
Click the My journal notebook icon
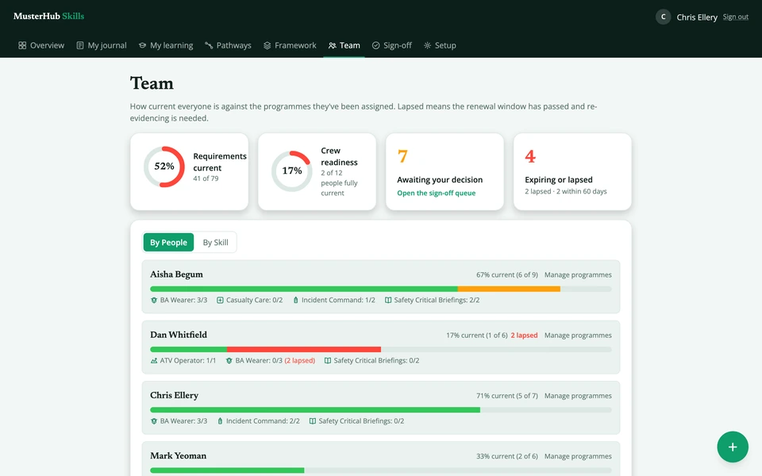tap(80, 45)
